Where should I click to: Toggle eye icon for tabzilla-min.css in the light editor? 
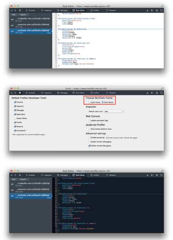(x=12, y=20)
